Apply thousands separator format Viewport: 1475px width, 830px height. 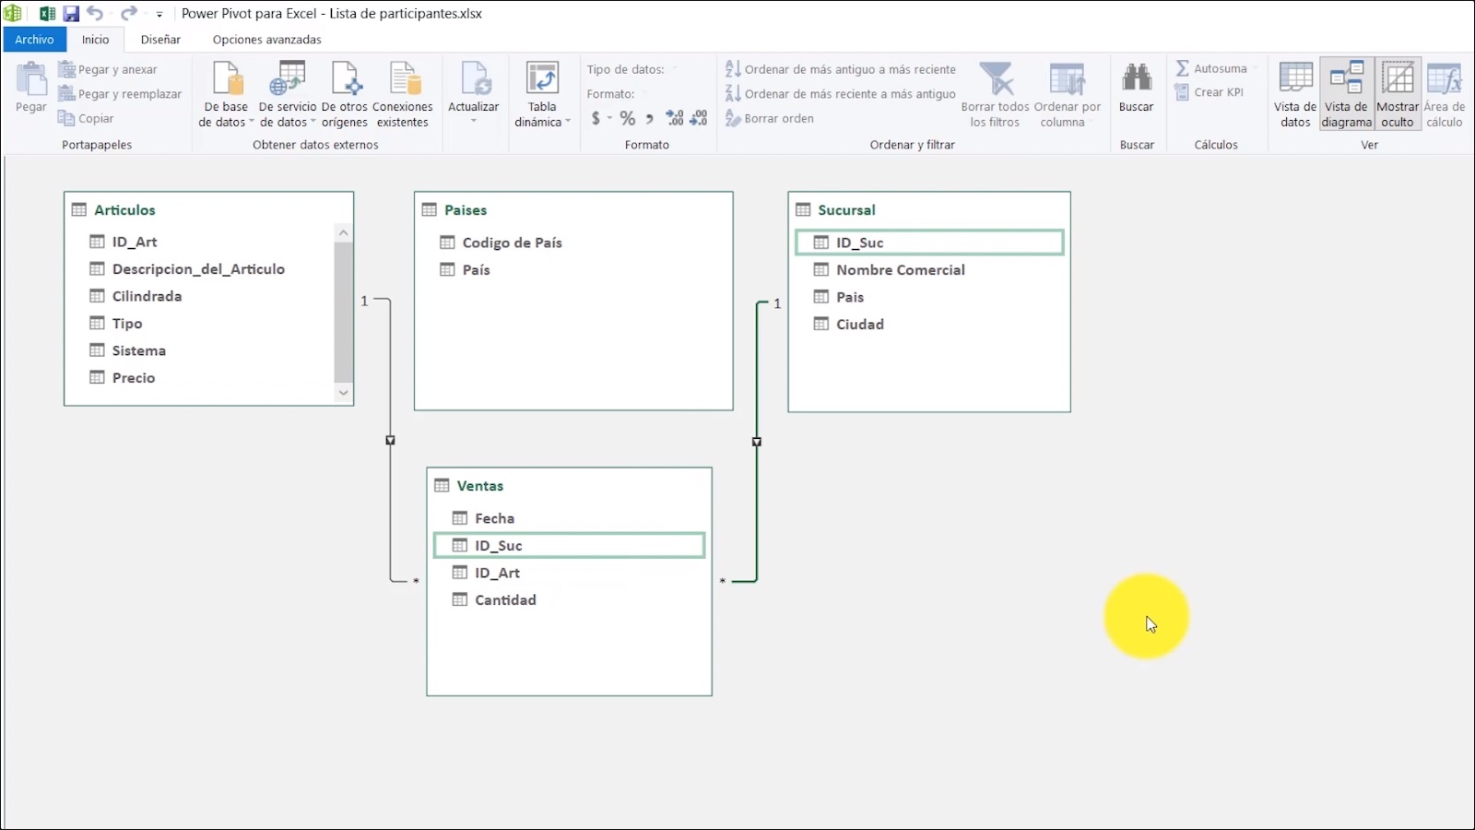[x=650, y=118]
